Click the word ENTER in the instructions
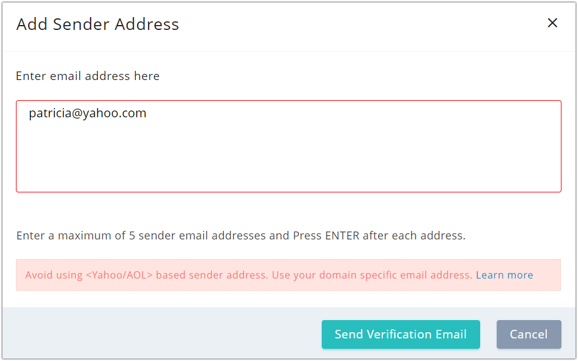 point(343,235)
